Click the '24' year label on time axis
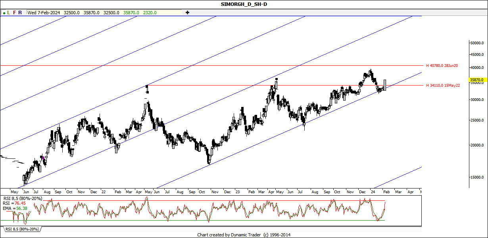Image resolution: width=488 pixels, height=238 pixels. pyautogui.click(x=373, y=192)
